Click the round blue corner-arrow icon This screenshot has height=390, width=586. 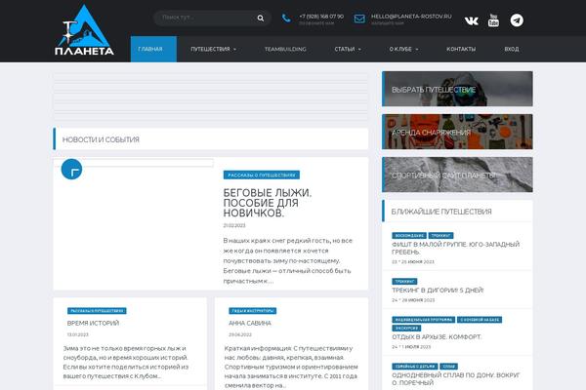pos(71,170)
